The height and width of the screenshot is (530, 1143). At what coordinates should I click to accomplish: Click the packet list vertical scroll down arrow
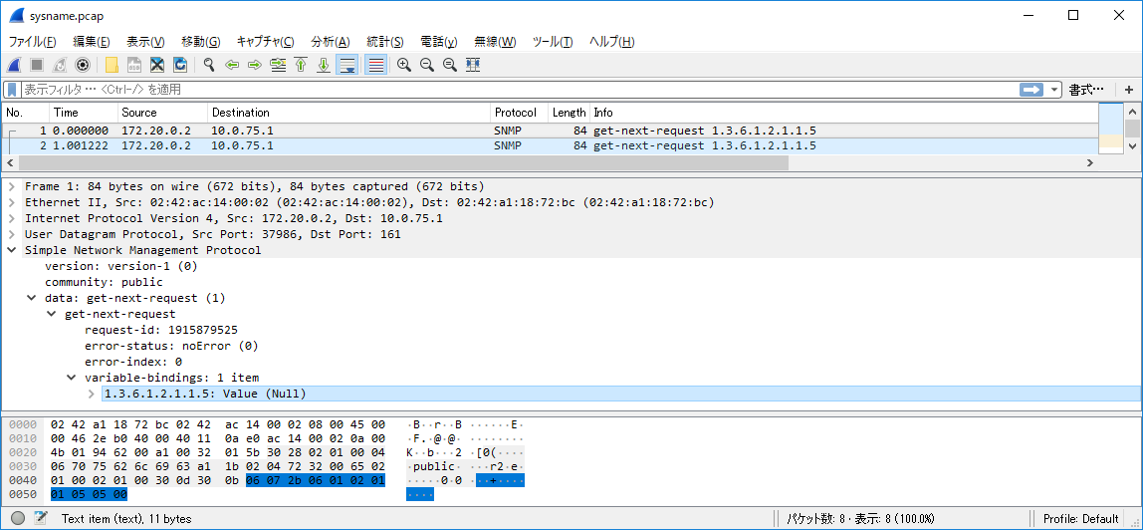click(x=1132, y=145)
